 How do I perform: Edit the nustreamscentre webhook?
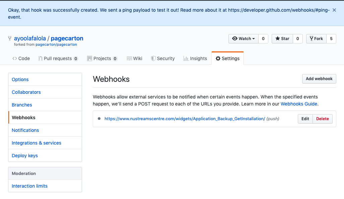pyautogui.click(x=305, y=119)
